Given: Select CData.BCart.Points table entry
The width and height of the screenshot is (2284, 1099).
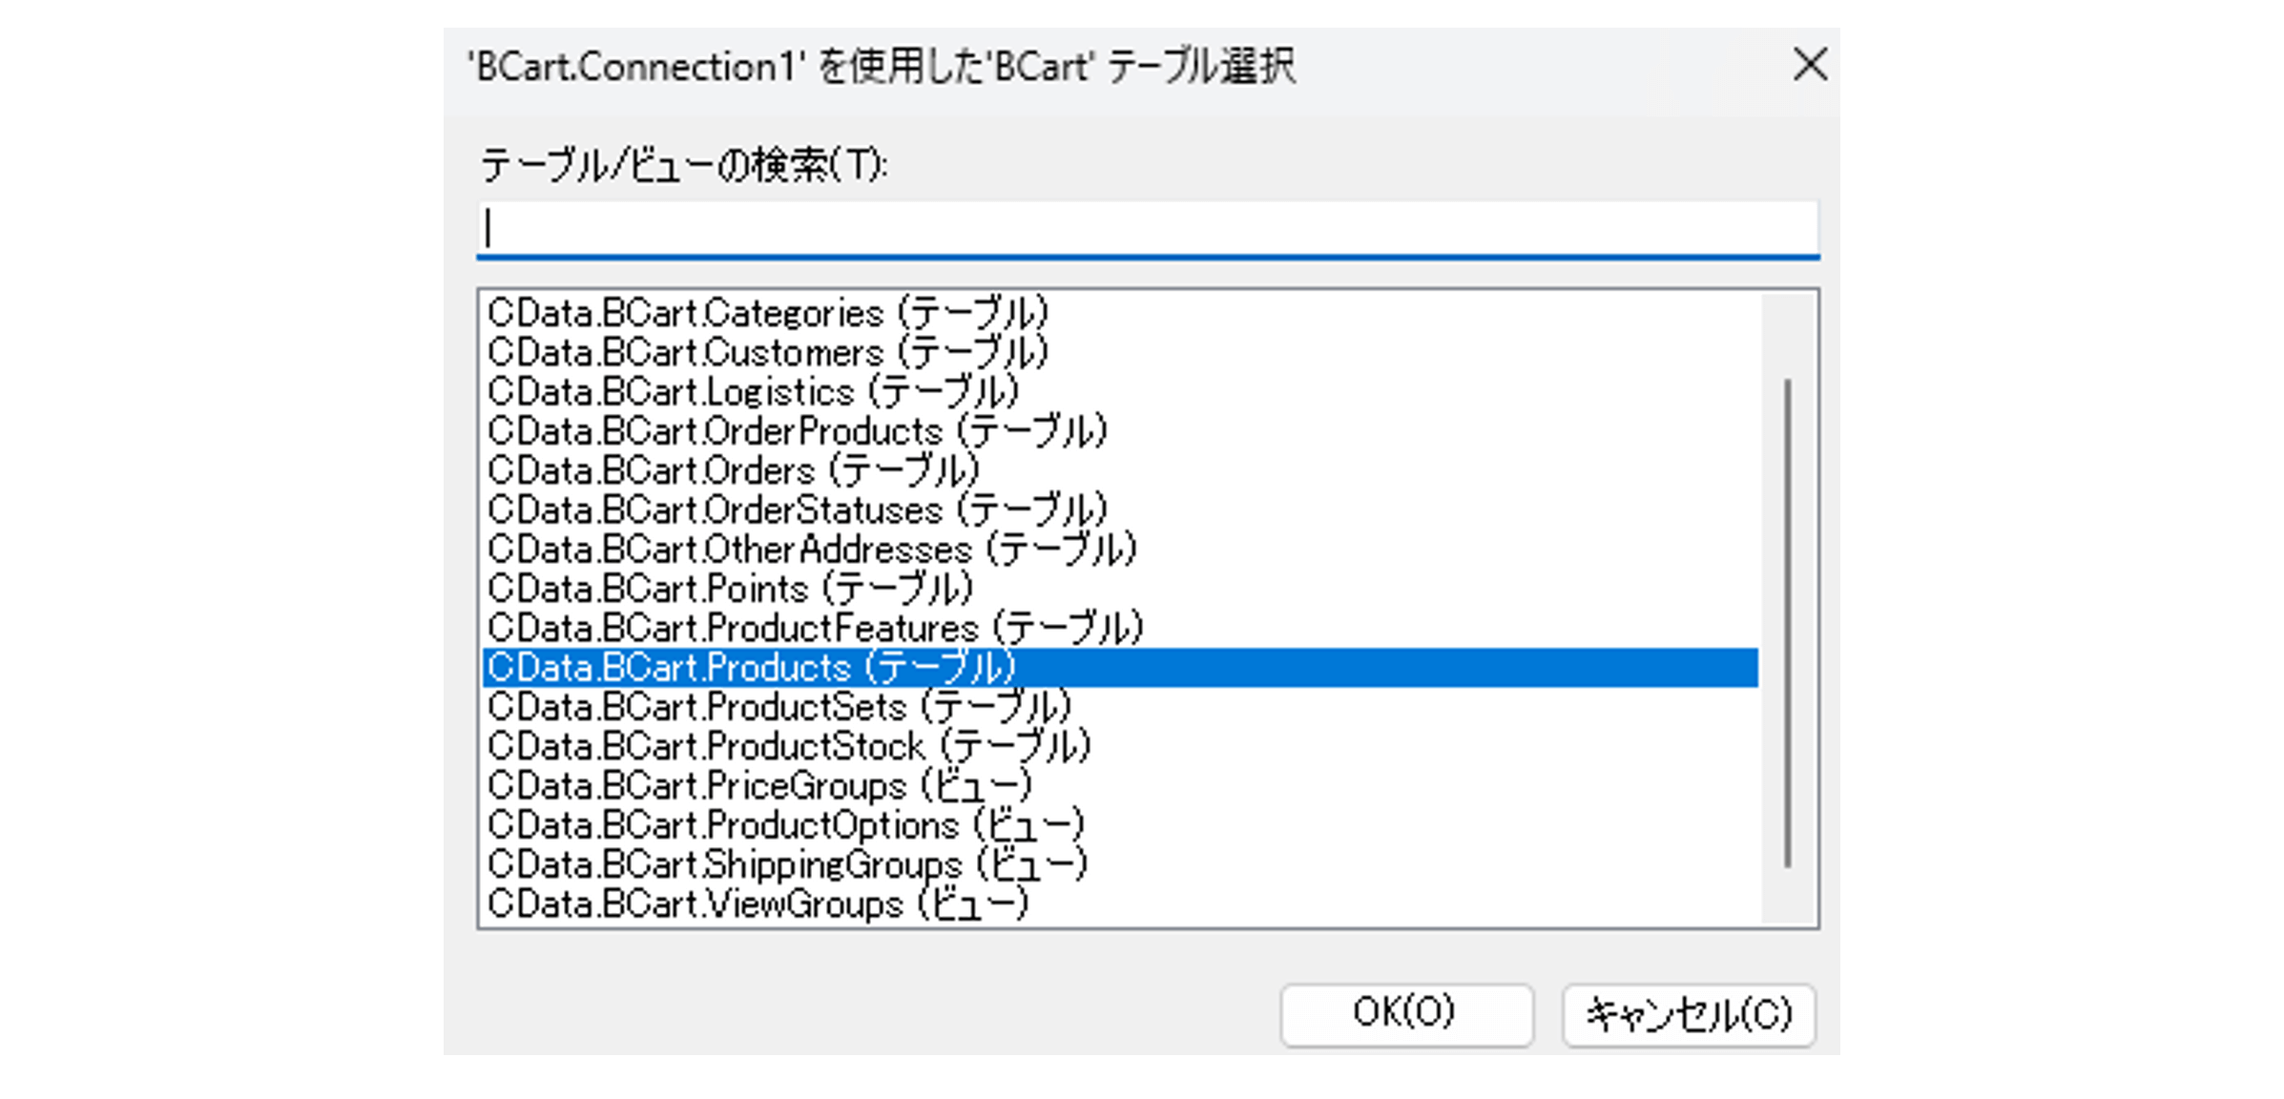Looking at the screenshot, I should pyautogui.click(x=730, y=589).
